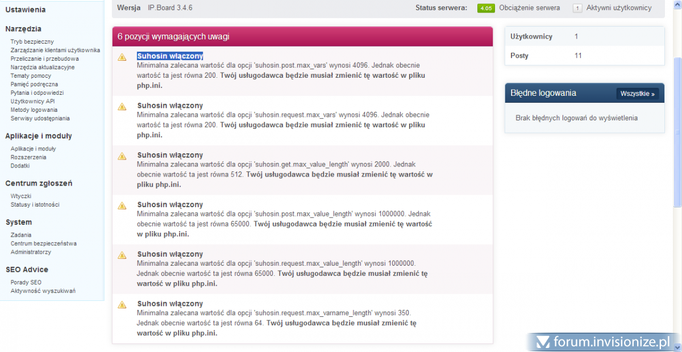The width and height of the screenshot is (682, 352).
Task: Go to Porady SEO
Action: [26, 282]
